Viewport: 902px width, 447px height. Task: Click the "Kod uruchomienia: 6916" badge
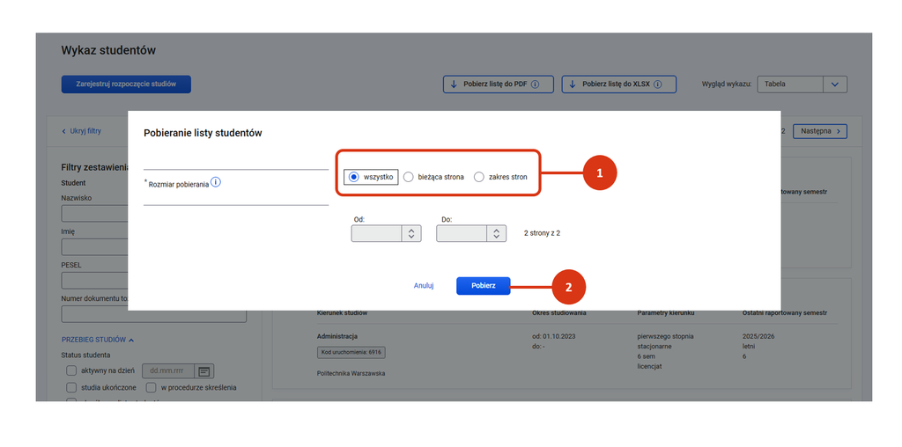tap(351, 352)
